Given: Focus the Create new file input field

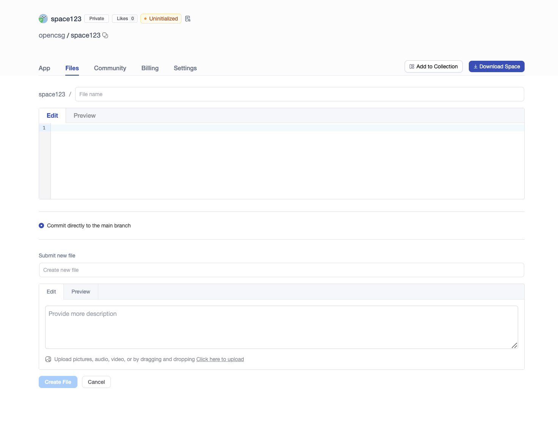Looking at the screenshot, I should tap(281, 270).
